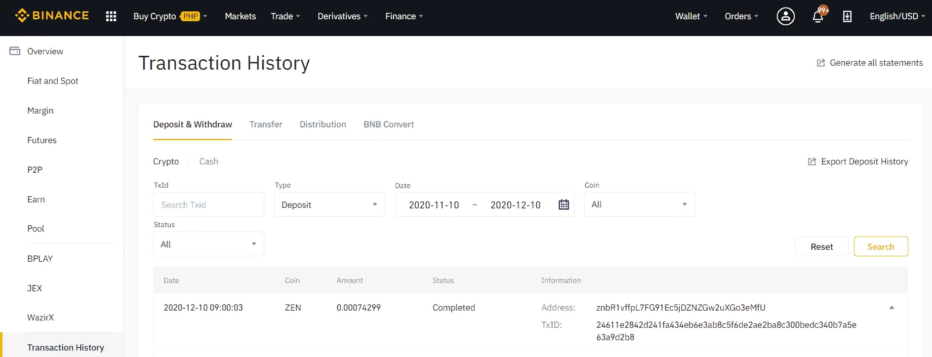
Task: Open the Status dropdown set to All
Action: (x=208, y=244)
